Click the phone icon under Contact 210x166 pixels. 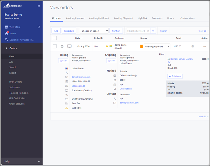pyautogui.click(x=115, y=99)
